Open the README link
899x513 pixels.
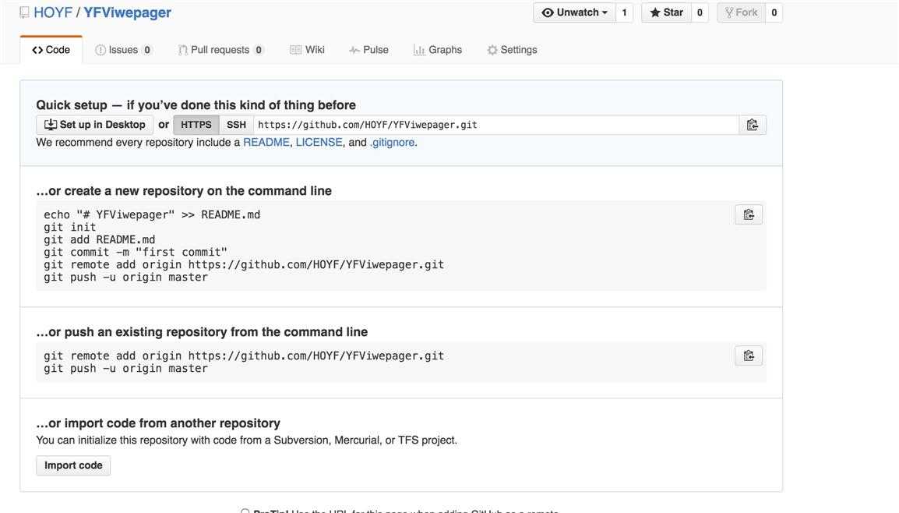[x=266, y=143]
